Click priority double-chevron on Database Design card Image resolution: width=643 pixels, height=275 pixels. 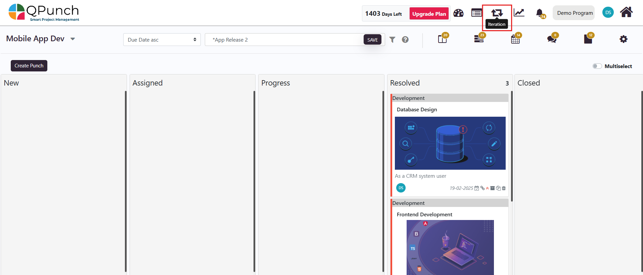[x=487, y=188]
